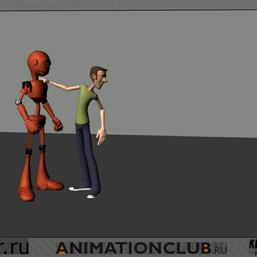Select the red robot's head

click(x=39, y=64)
